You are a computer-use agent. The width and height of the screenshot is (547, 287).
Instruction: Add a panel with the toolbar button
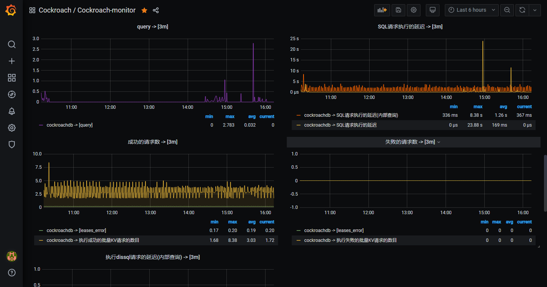382,10
